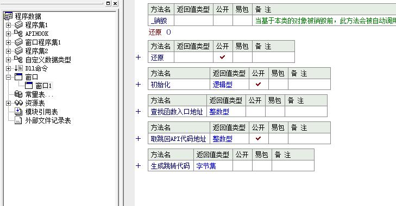Select the Dll命令 icon
This screenshot has width=396, height=206.
18,68
